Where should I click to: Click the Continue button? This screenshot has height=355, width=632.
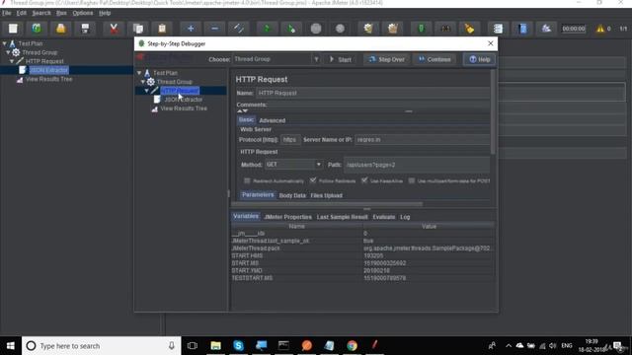point(434,59)
